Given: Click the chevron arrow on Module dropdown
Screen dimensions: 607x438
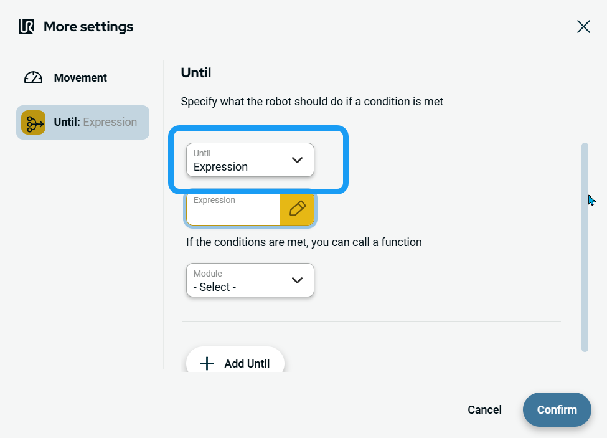Looking at the screenshot, I should tap(297, 280).
